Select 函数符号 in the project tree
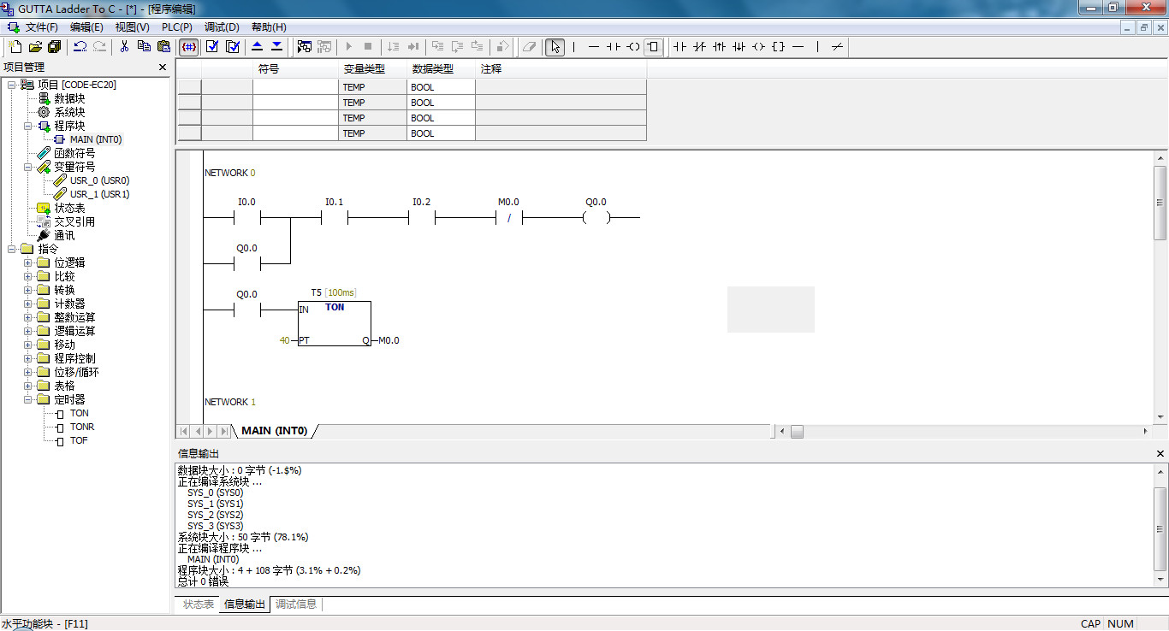This screenshot has height=631, width=1169. (x=74, y=153)
